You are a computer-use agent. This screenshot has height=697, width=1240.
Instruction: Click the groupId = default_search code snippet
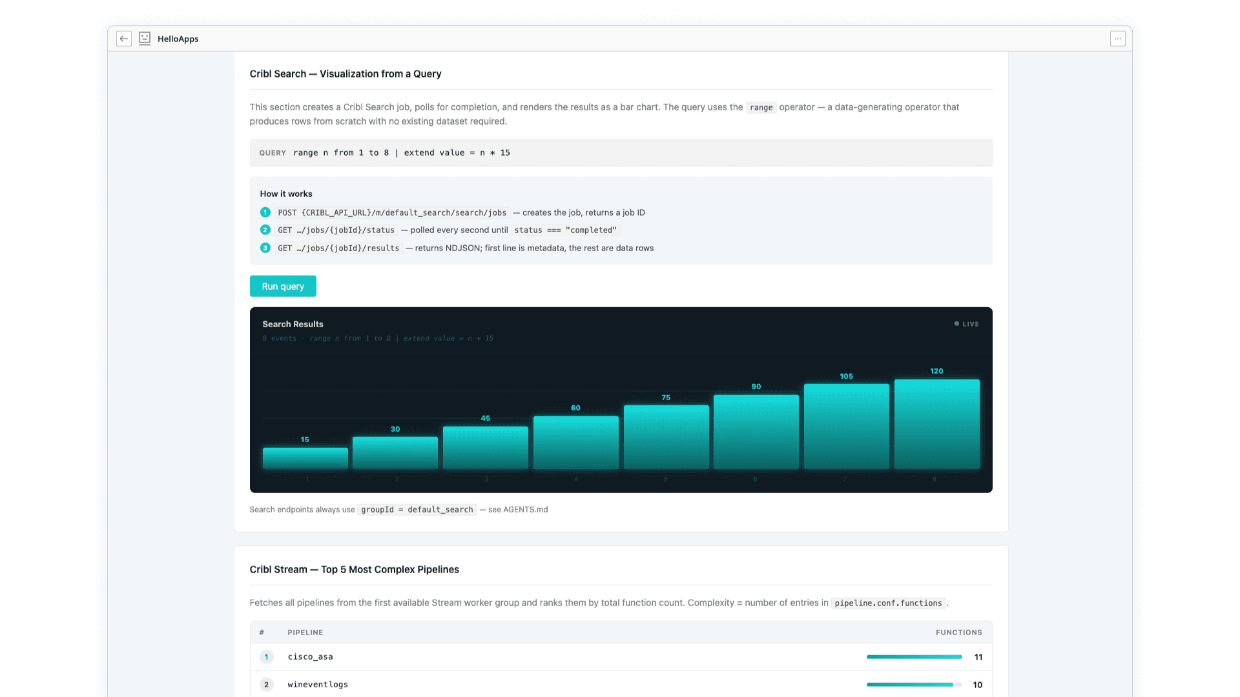417,509
